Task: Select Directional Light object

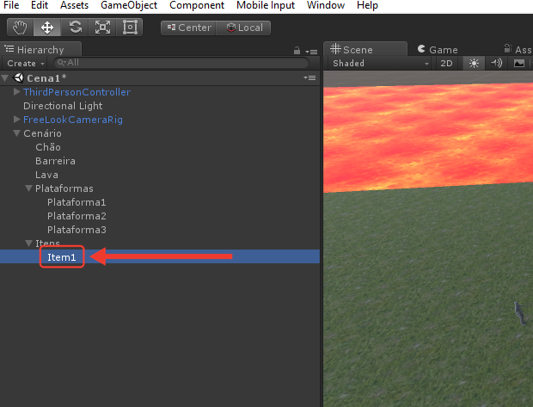Action: pos(63,106)
